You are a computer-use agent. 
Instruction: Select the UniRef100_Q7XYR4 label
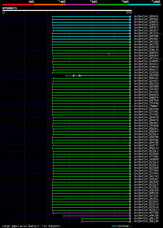tap(146, 171)
